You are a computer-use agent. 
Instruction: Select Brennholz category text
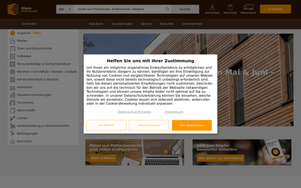24,141
